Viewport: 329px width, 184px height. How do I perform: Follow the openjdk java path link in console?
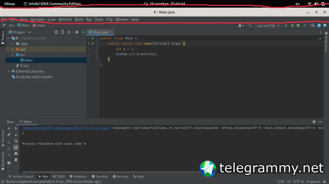(x=65, y=128)
